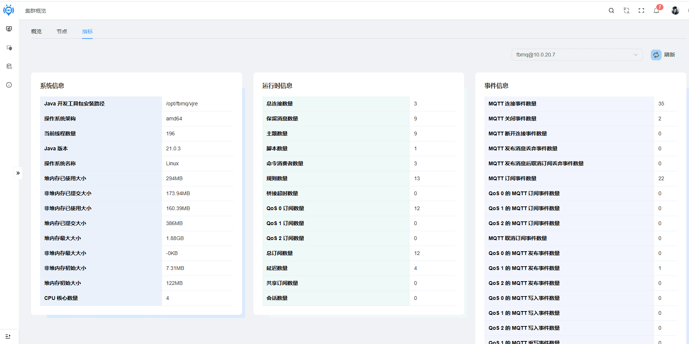Click the MQTT 取消订阅事件数量 label
689x344 pixels.
point(518,238)
